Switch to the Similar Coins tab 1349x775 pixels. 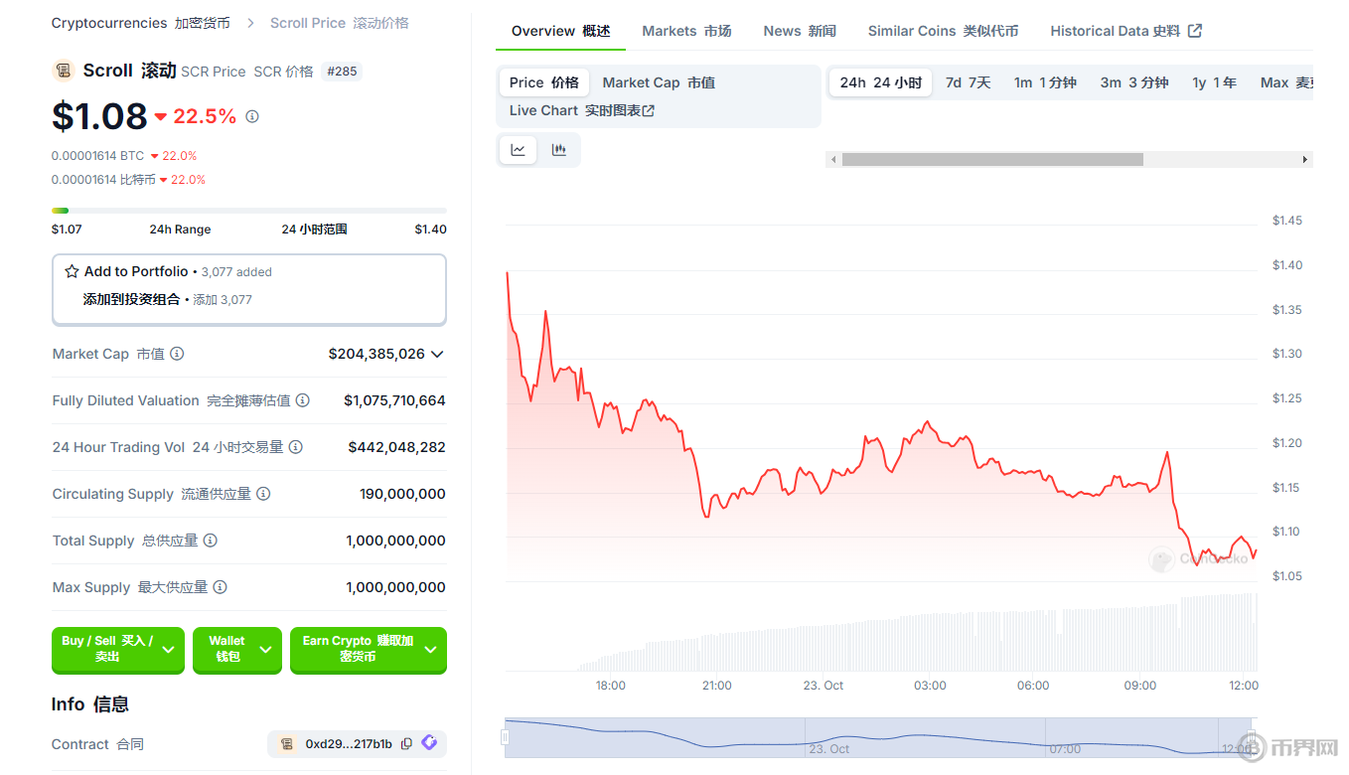pyautogui.click(x=942, y=31)
